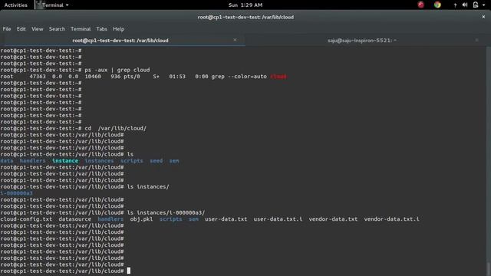Close the root@cp1-test-dev-test tab
This screenshot has height=276, width=491.
235,40
